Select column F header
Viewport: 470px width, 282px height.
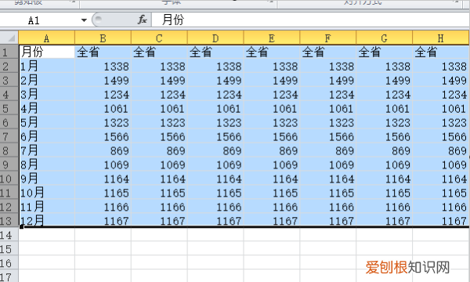point(328,38)
